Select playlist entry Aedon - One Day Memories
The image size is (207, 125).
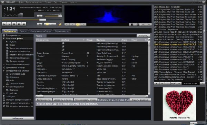coord(178,80)
